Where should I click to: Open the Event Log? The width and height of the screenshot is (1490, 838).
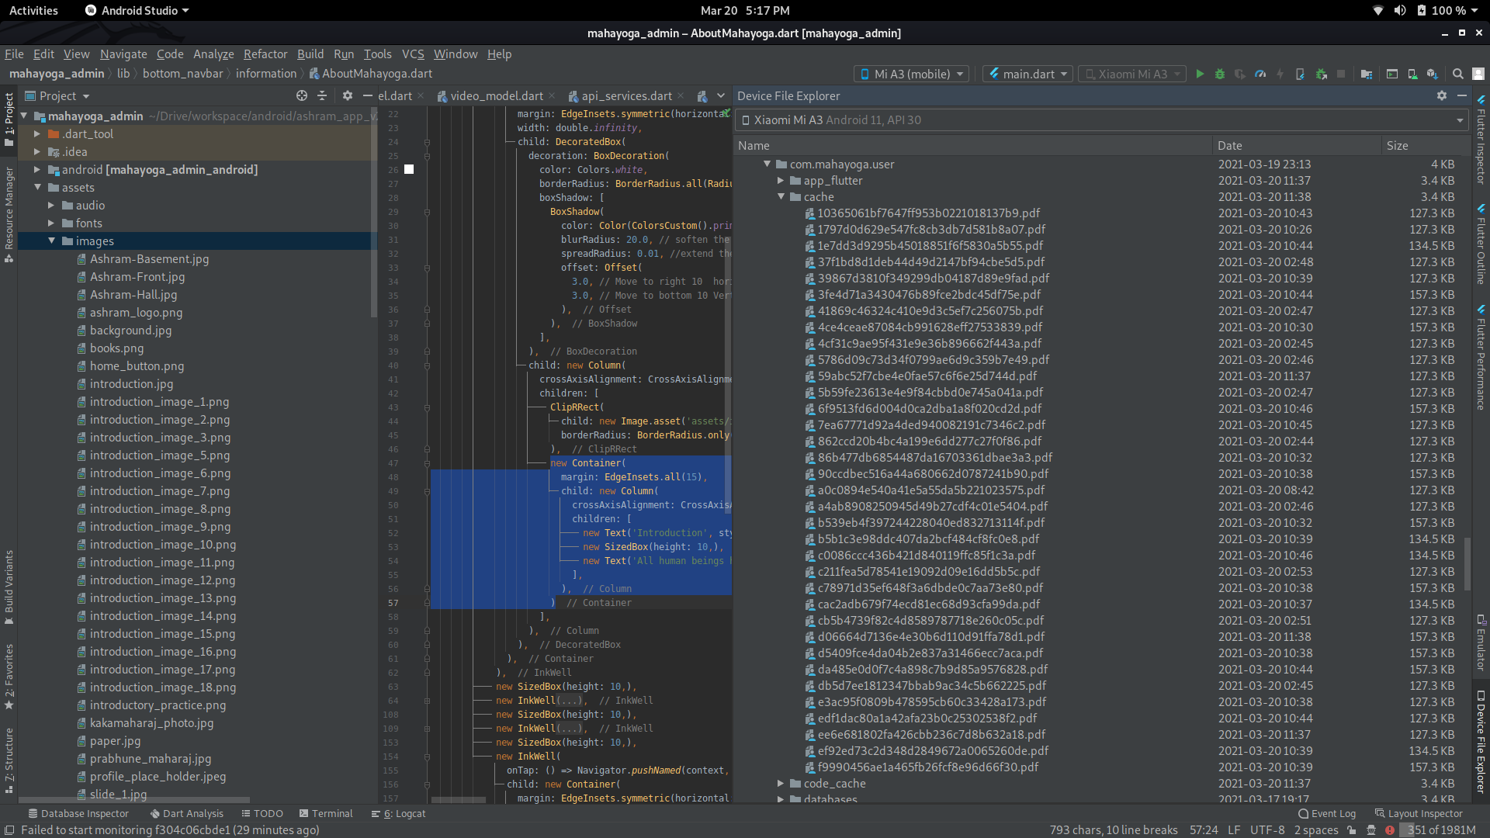(x=1327, y=813)
